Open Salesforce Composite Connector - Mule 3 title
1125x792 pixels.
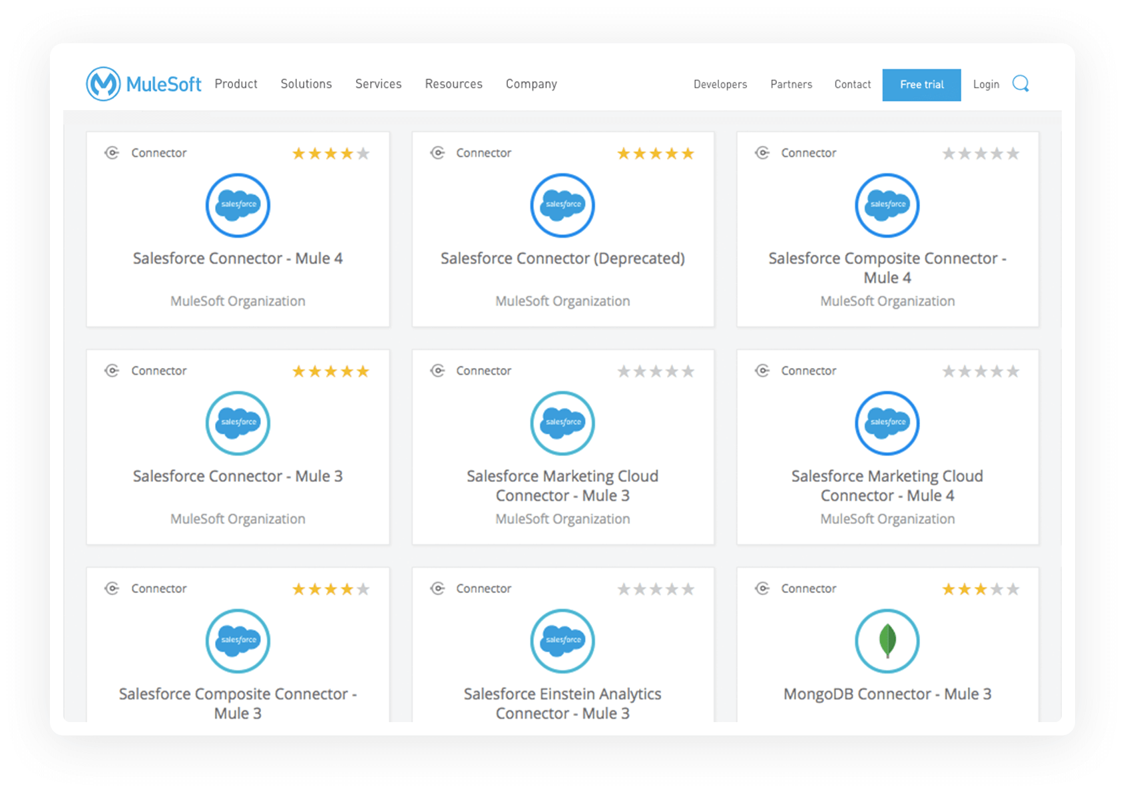238,703
